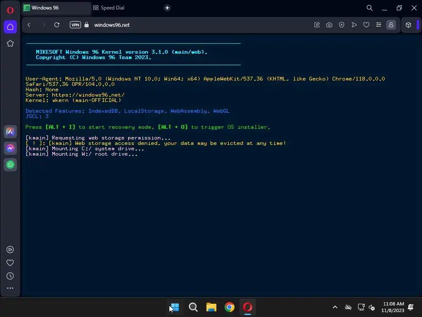Open the Player icon in the sidebar
The height and width of the screenshot is (317, 422).
click(10, 250)
